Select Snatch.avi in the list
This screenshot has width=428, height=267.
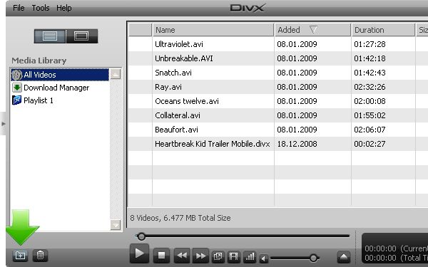tap(173, 73)
